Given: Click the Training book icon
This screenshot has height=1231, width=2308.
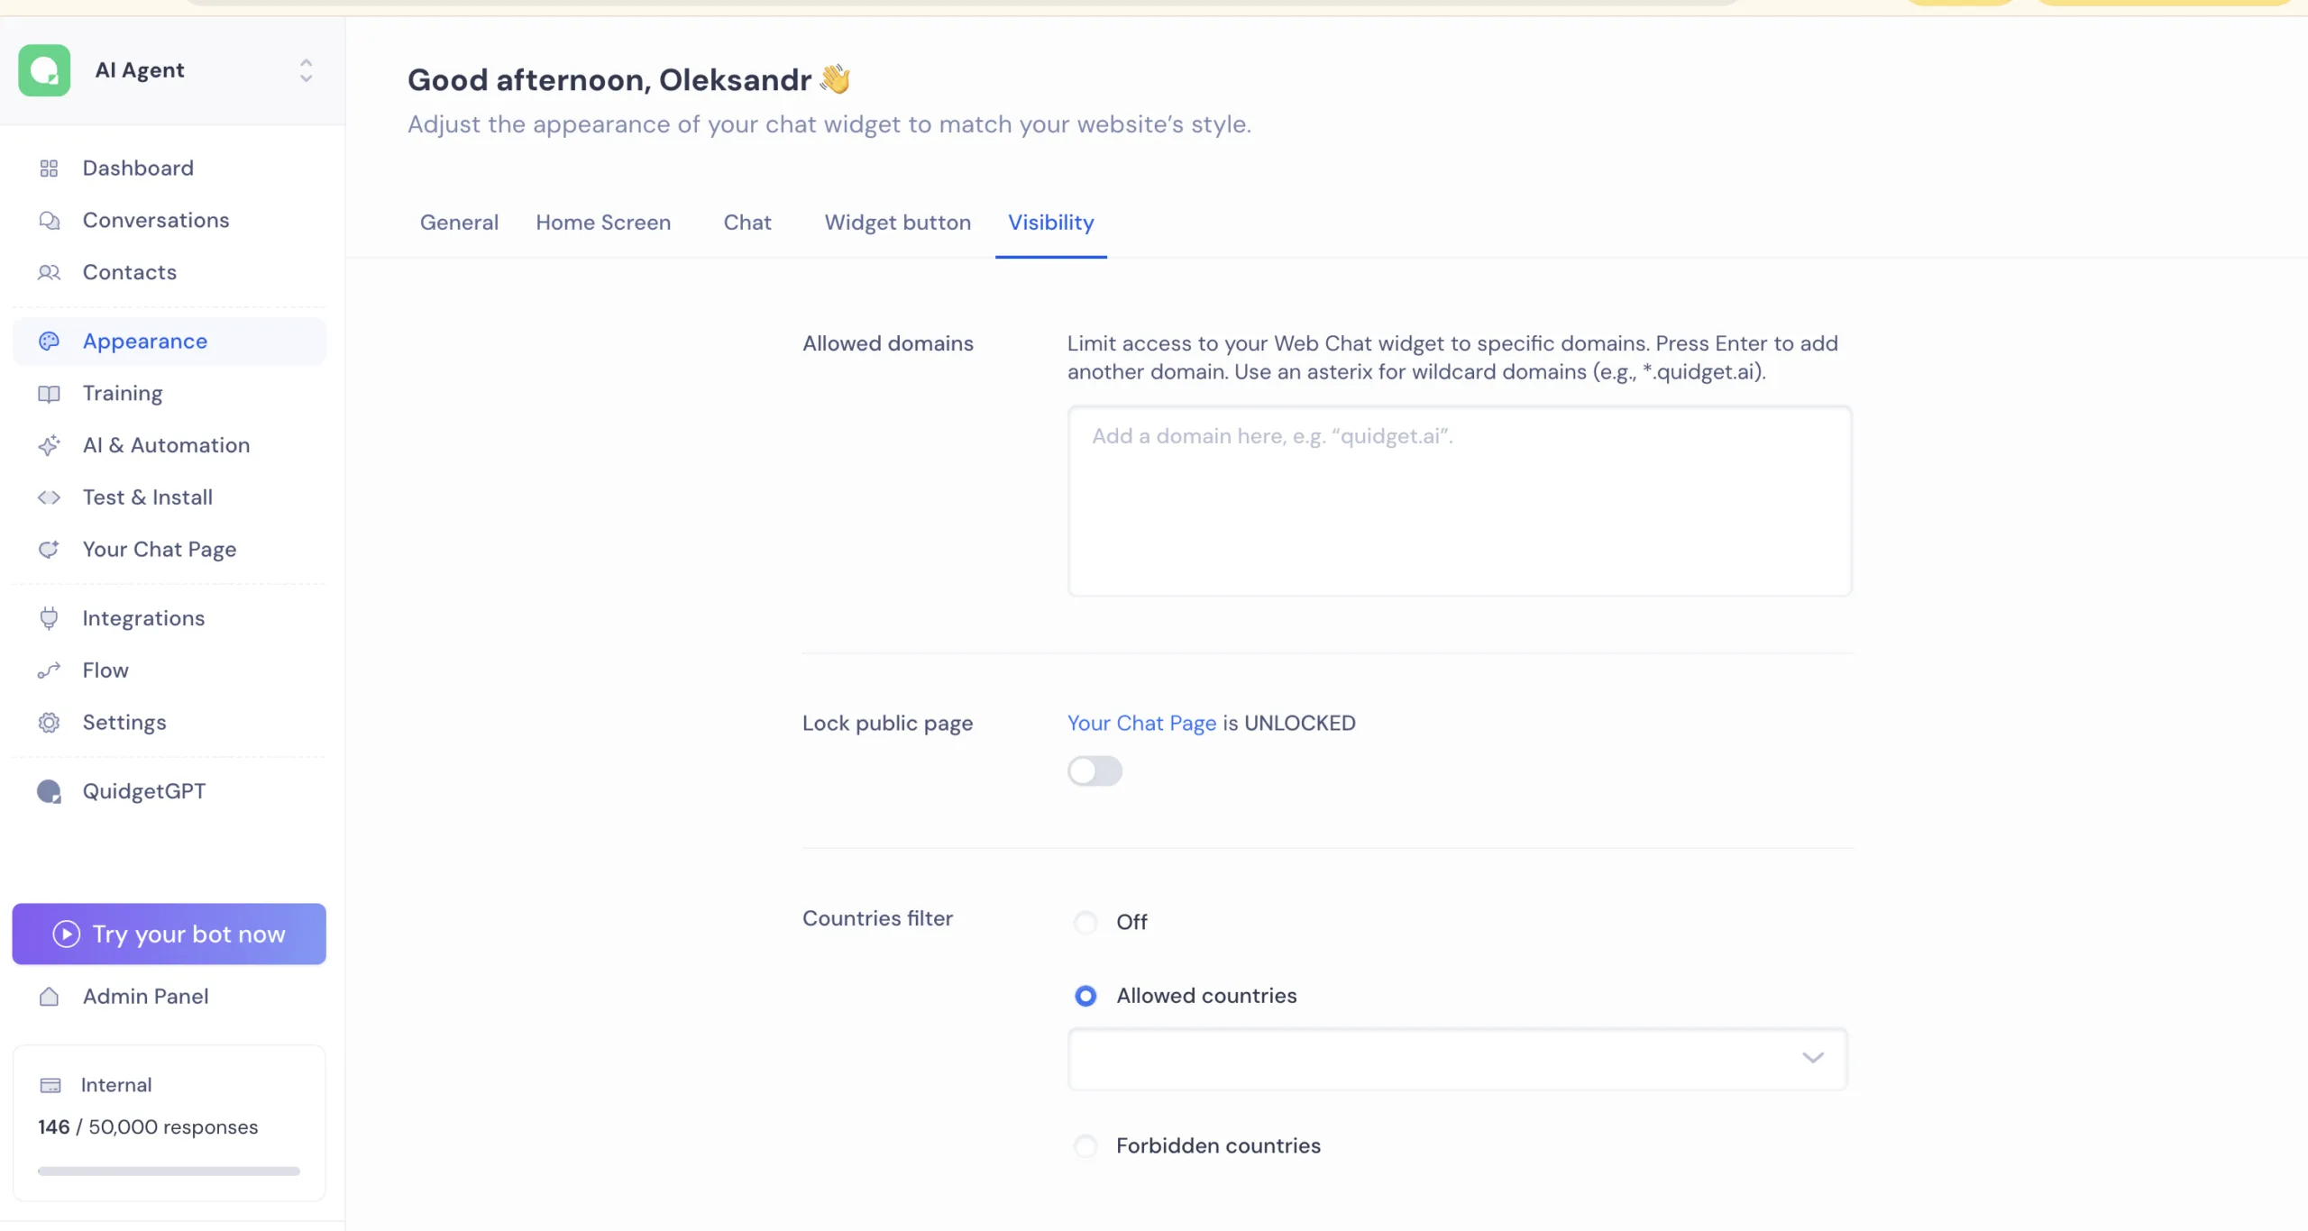Looking at the screenshot, I should (49, 394).
